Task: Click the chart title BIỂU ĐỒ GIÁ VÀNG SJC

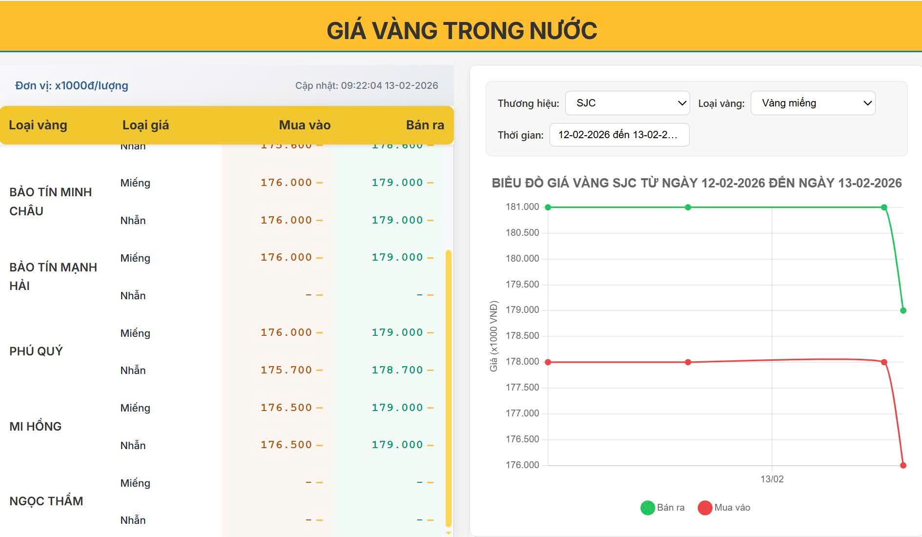Action: click(697, 183)
